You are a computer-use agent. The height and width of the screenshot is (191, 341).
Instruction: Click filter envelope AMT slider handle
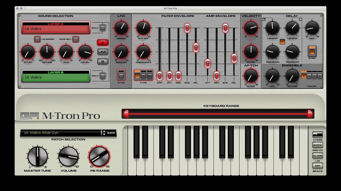pos(160,76)
